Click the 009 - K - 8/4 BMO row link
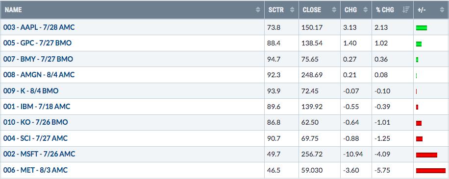This screenshot has width=449, height=179. tap(31, 91)
